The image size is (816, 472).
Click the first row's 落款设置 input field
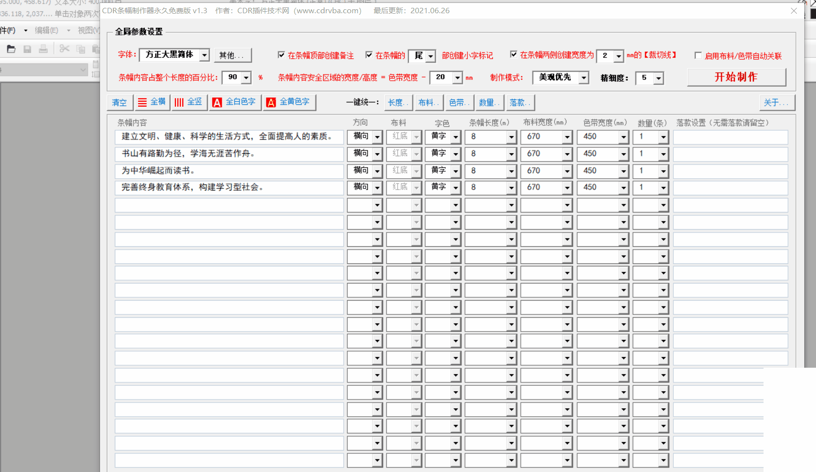[x=730, y=137]
